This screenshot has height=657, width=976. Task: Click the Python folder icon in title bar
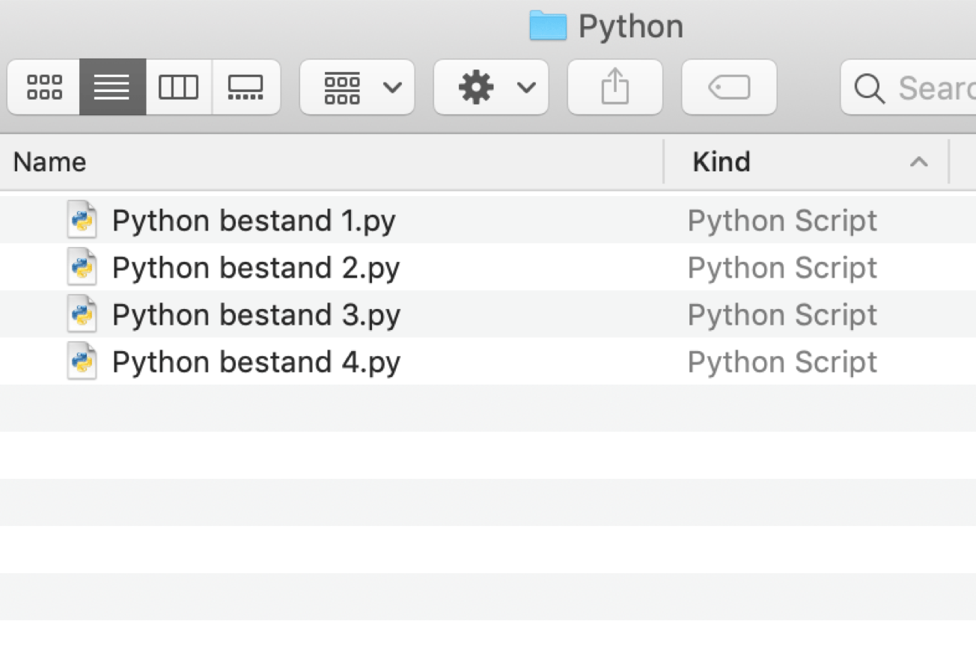click(x=548, y=26)
